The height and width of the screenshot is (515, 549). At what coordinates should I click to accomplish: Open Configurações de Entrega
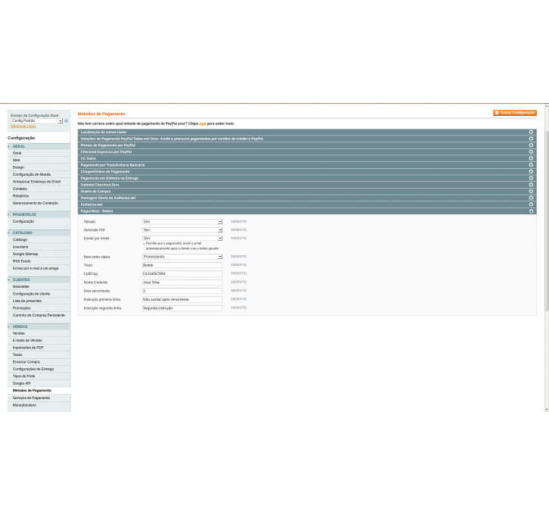click(33, 369)
